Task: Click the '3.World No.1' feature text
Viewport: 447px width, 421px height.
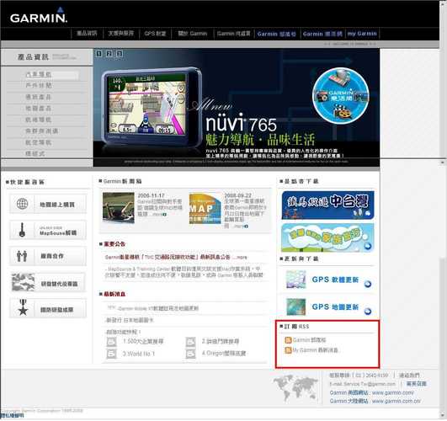Action: click(x=139, y=354)
